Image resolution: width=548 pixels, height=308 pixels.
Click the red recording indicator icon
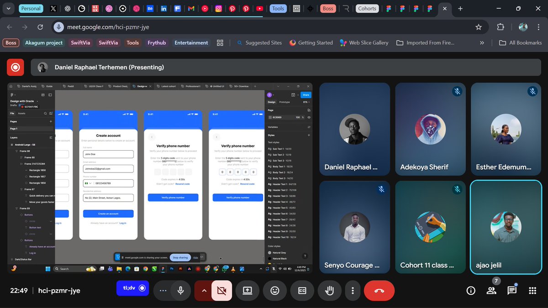pos(15,67)
